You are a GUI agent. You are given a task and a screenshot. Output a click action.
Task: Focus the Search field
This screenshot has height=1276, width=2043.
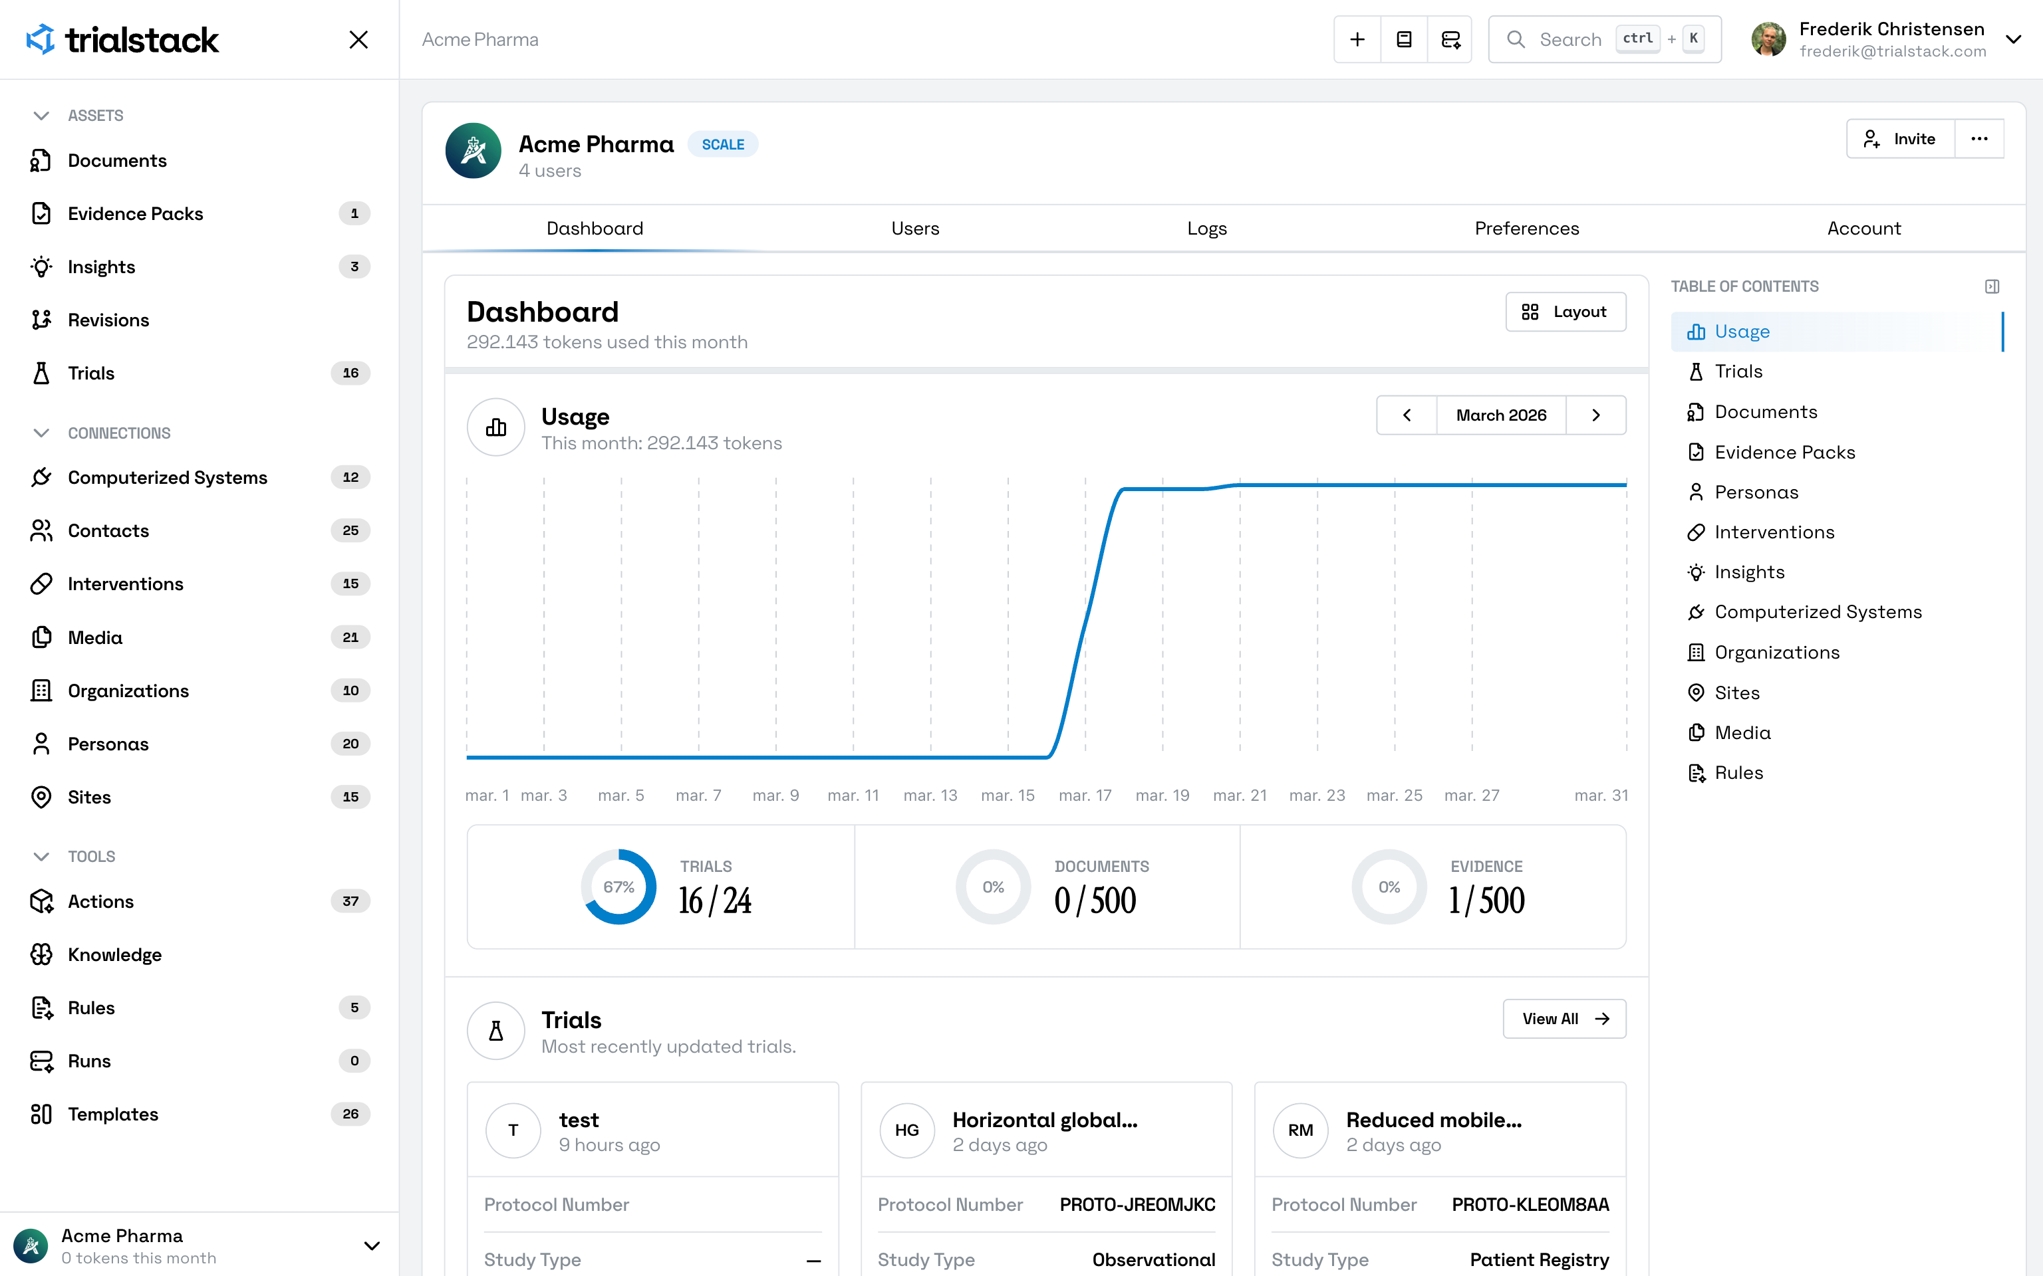coord(1604,40)
